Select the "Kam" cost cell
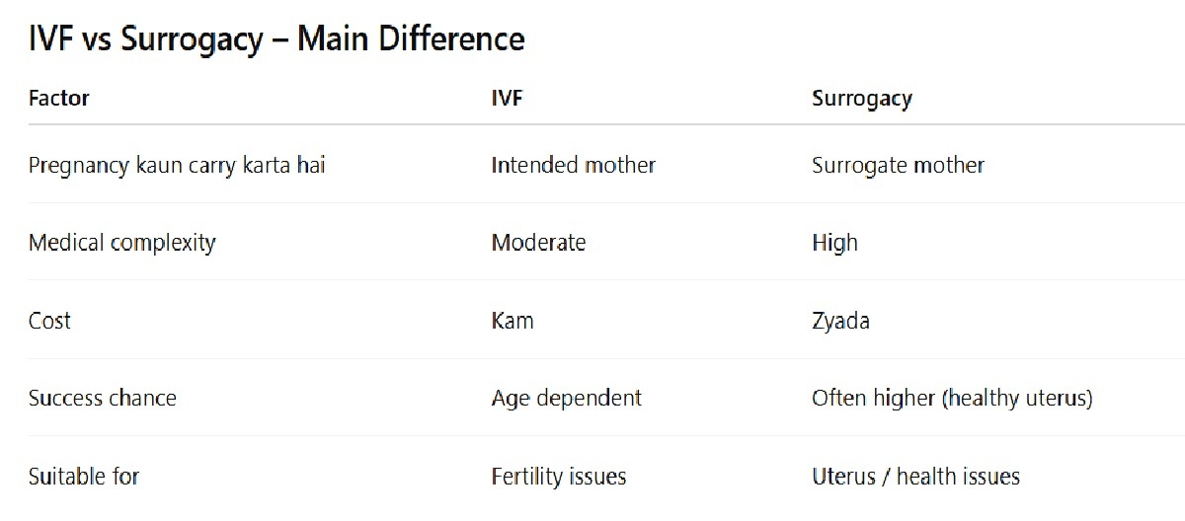1185x521 pixels. click(x=513, y=321)
